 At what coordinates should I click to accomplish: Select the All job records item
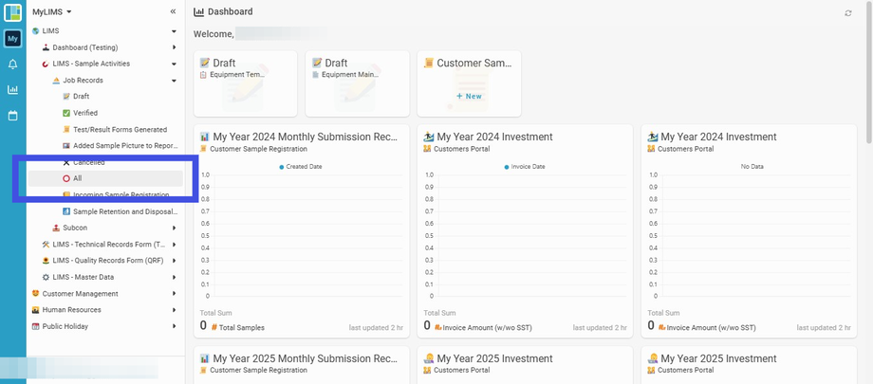[78, 178]
